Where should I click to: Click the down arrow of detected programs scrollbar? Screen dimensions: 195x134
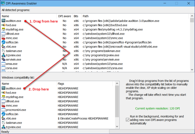[x=192, y=70]
